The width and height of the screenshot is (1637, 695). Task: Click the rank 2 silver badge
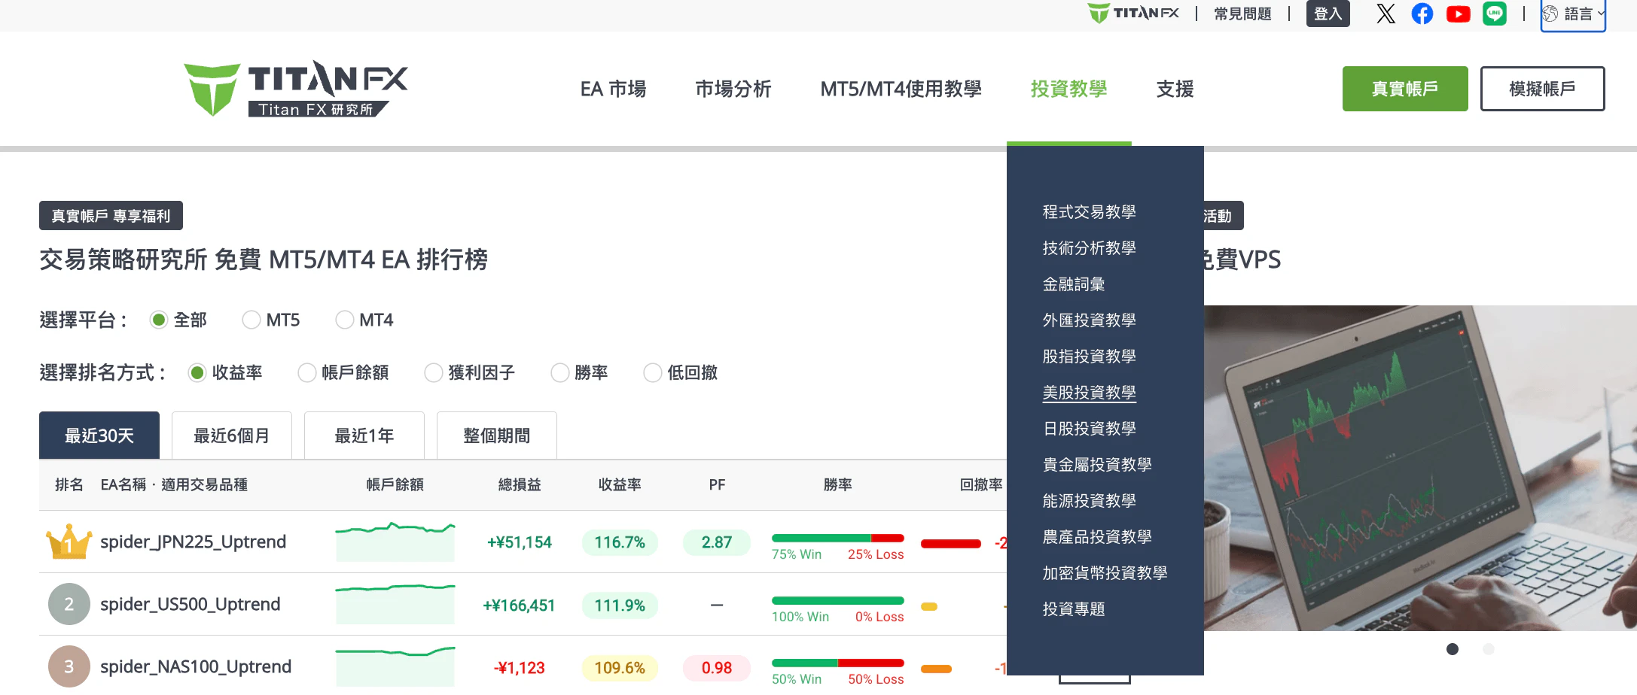coord(69,604)
